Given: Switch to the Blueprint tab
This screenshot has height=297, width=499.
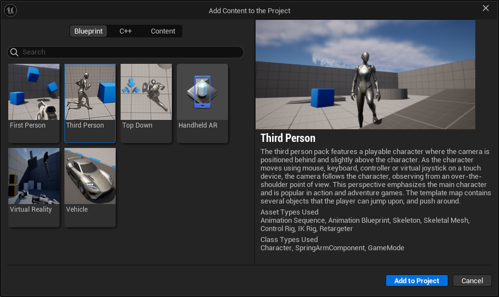Looking at the screenshot, I should [x=88, y=31].
